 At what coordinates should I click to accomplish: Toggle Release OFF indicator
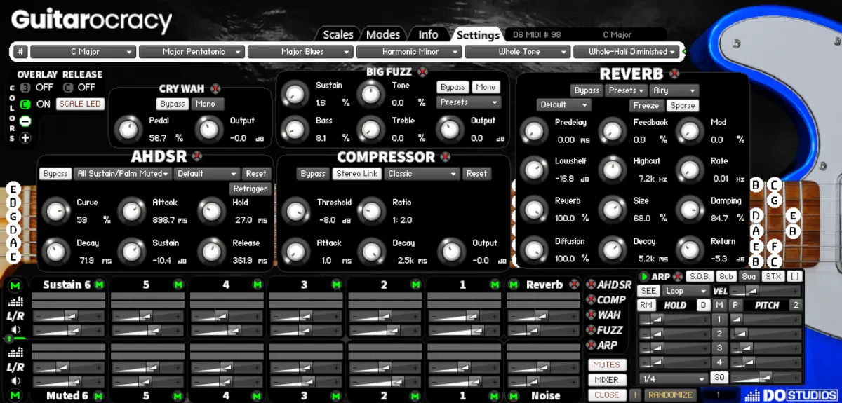click(x=68, y=88)
